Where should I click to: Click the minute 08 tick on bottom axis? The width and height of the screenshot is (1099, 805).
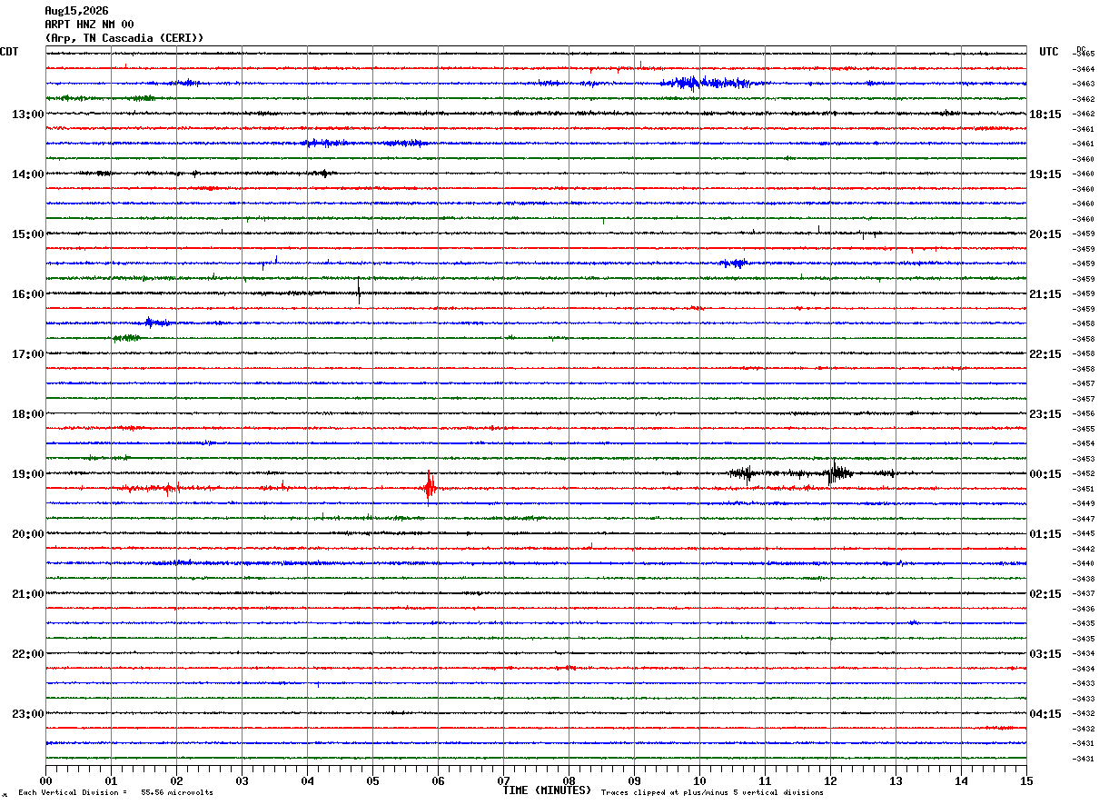(569, 780)
